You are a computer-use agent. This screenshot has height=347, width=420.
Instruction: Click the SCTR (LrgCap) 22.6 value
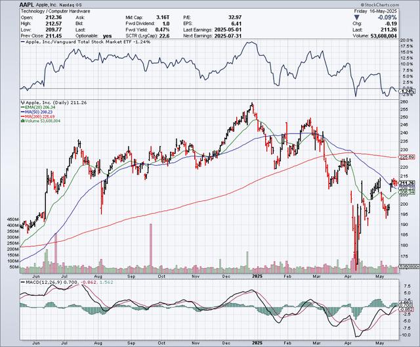[164, 35]
